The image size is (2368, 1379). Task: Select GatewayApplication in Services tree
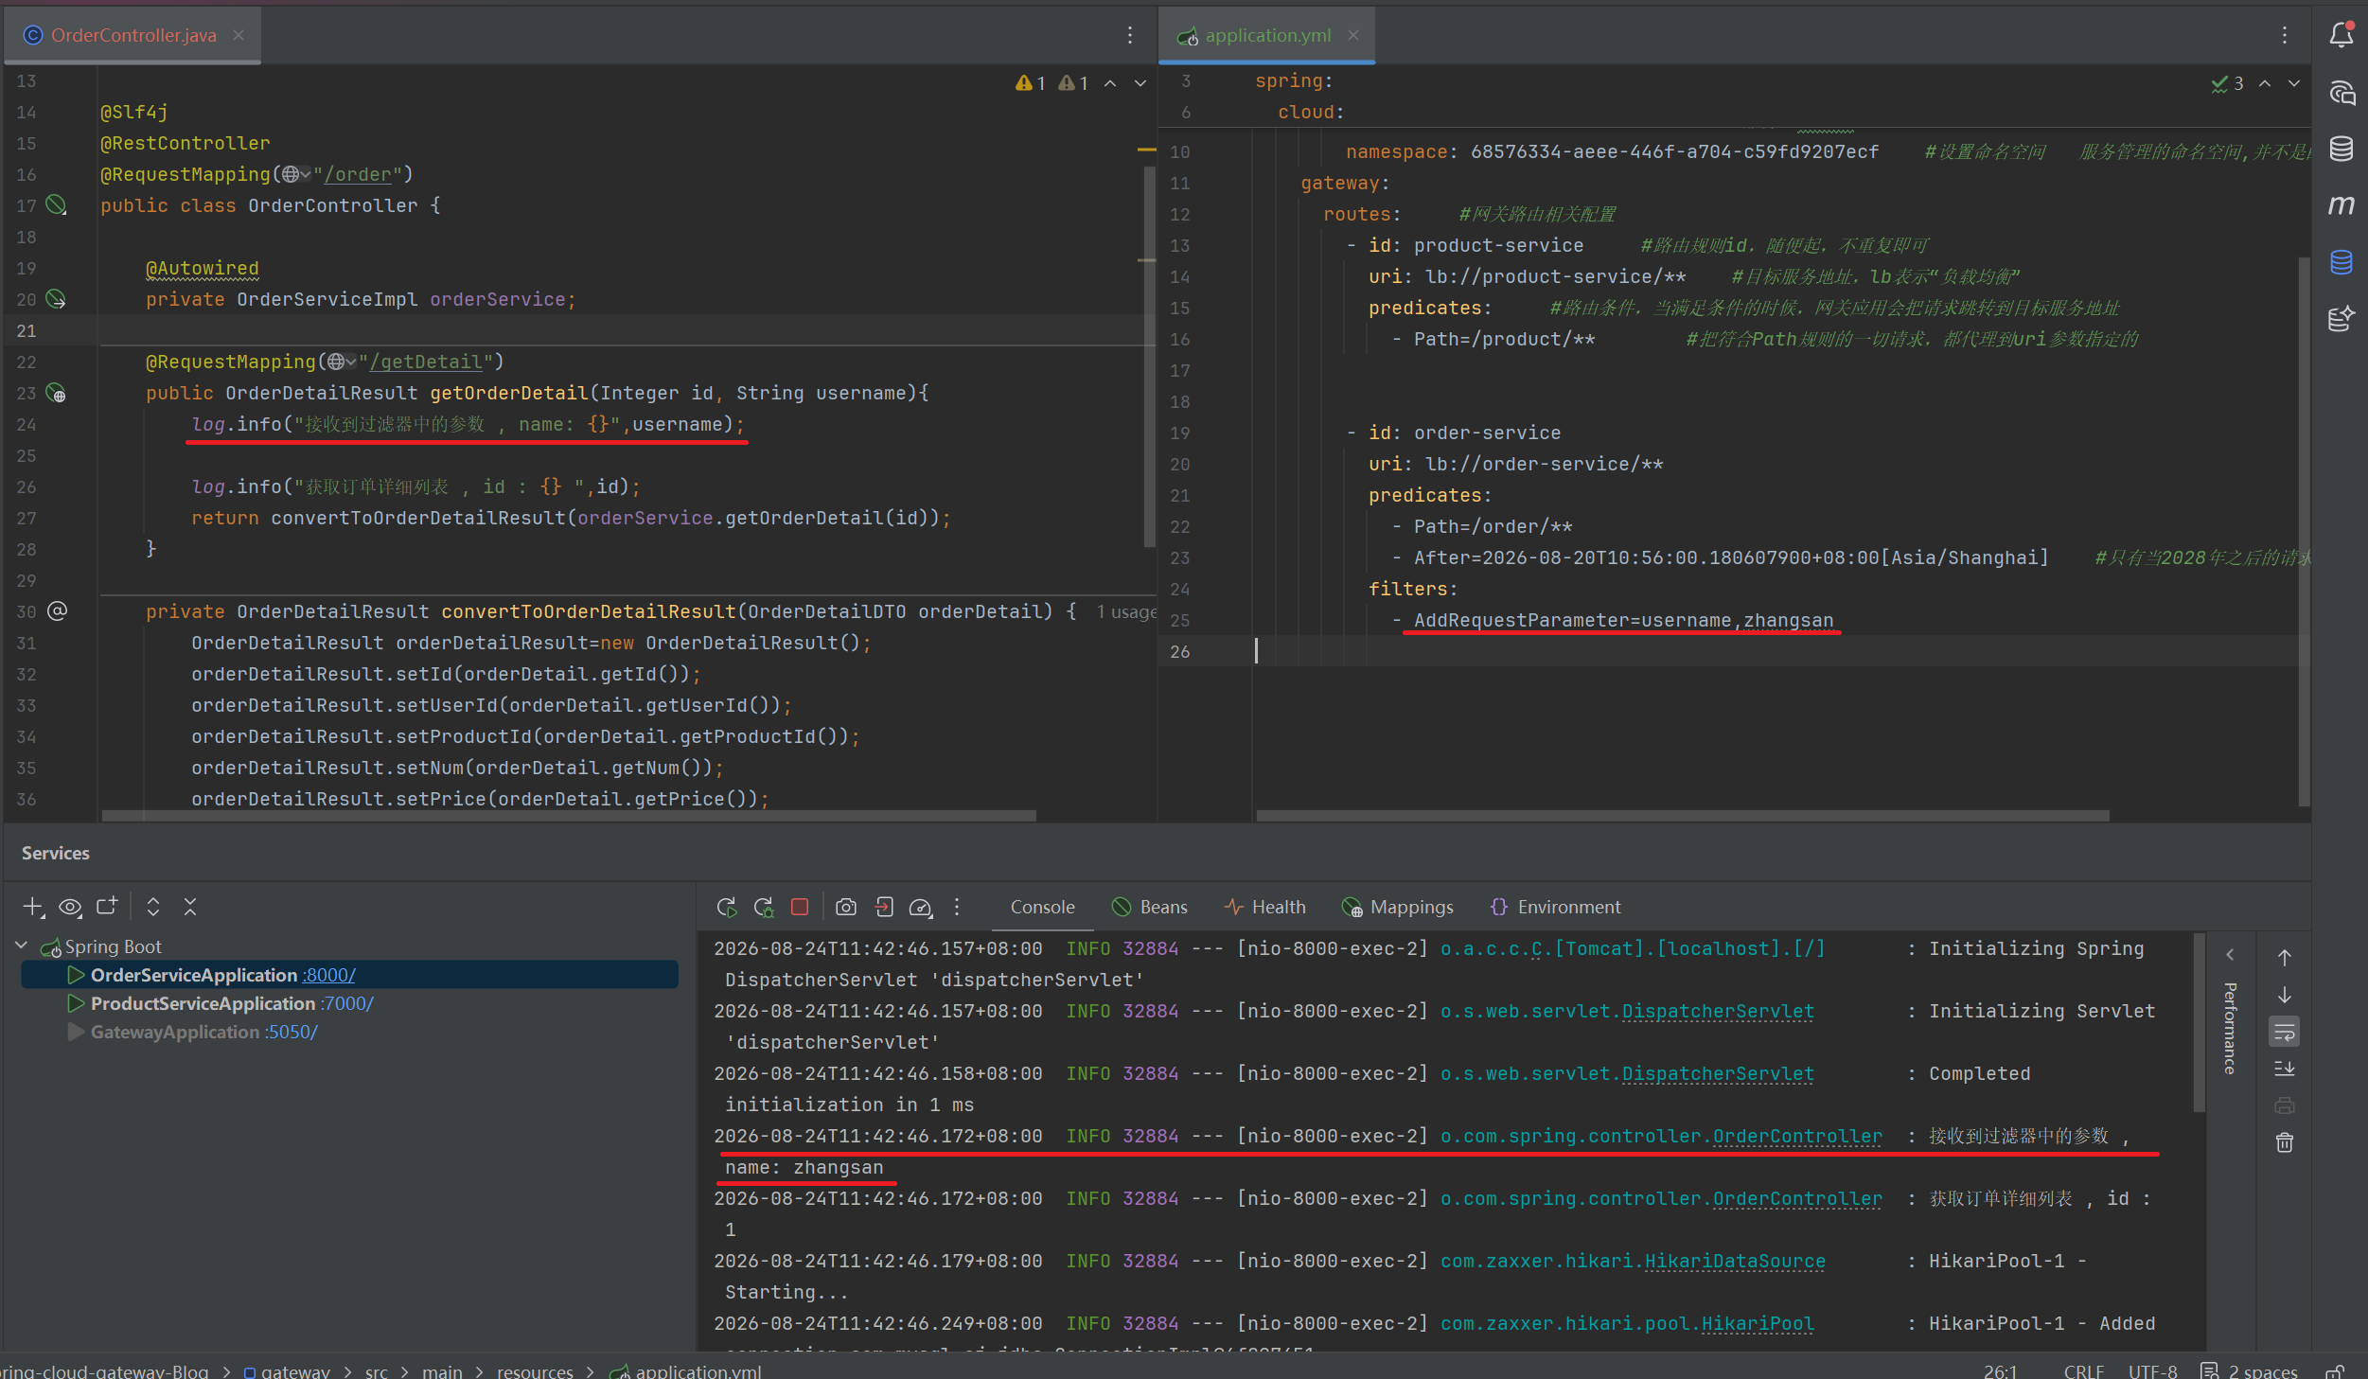coord(175,1032)
